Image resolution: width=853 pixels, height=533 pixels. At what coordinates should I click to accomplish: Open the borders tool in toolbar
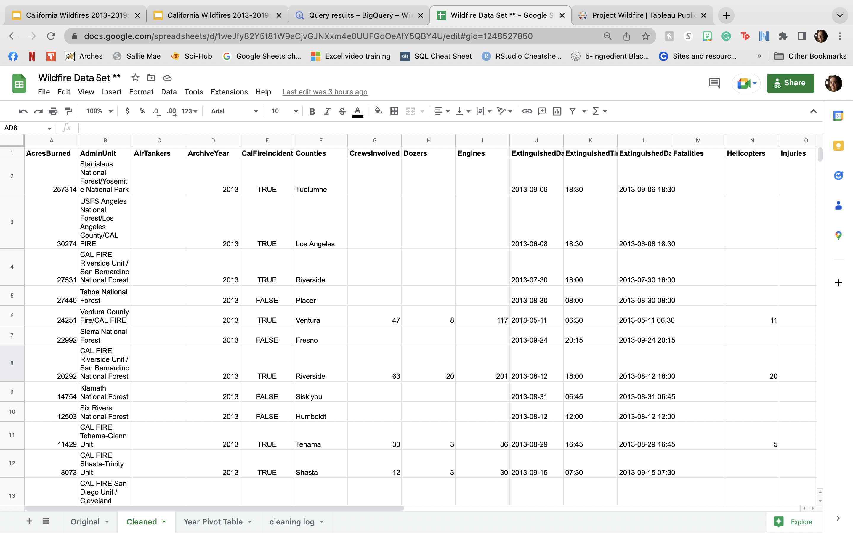coord(394,111)
